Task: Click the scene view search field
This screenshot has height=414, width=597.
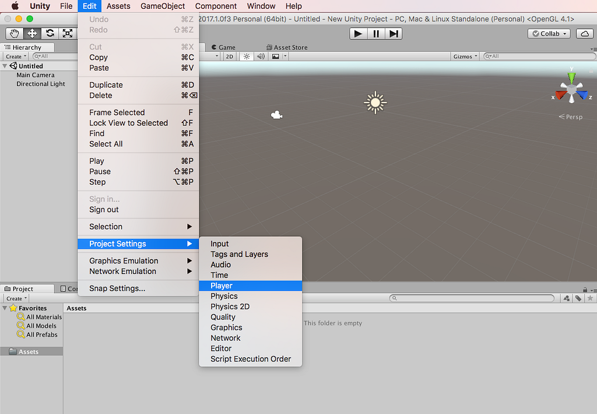Action: click(x=539, y=56)
